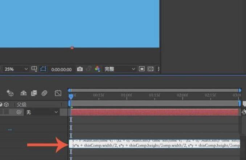
Task: Click the comp marker bin icon
Action: [244, 104]
